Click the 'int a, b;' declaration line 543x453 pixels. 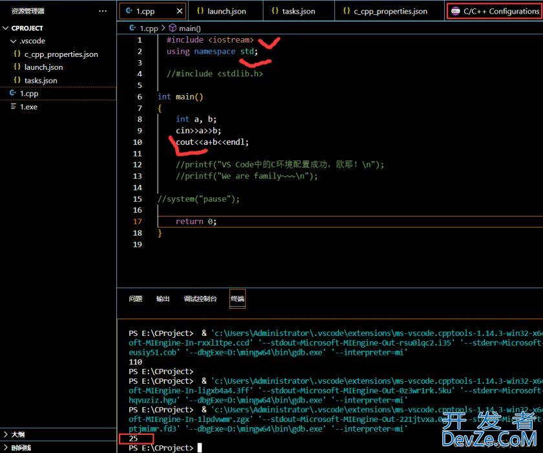pos(196,119)
